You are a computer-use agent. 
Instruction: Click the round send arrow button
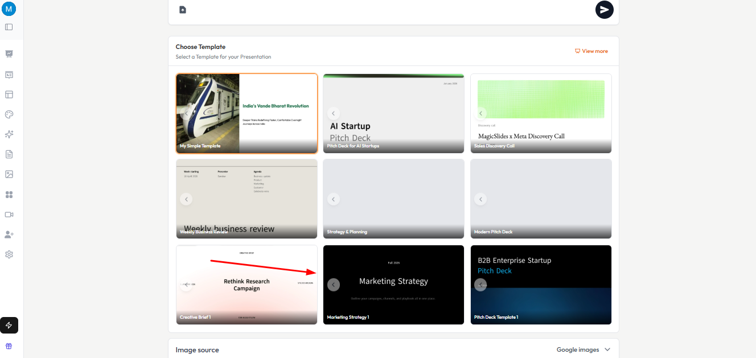click(x=605, y=10)
